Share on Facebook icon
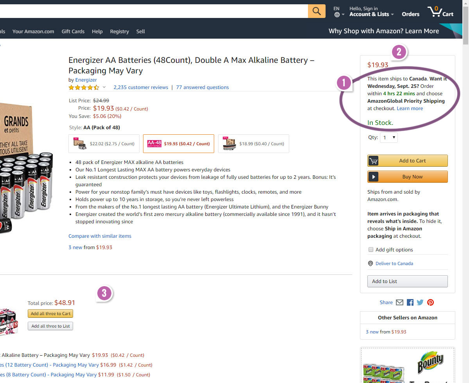469x383 pixels. click(410, 303)
